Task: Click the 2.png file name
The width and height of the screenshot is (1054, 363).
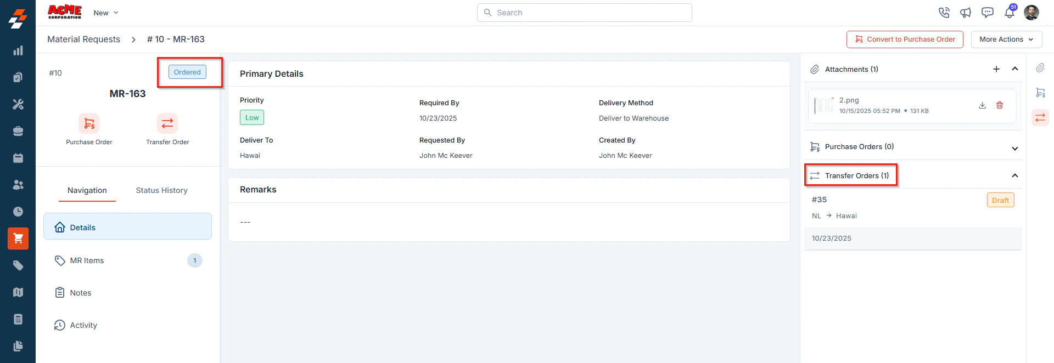Action: [x=849, y=100]
